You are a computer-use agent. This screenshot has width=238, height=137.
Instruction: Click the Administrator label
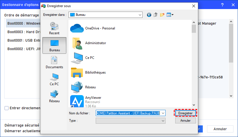point(96,43)
